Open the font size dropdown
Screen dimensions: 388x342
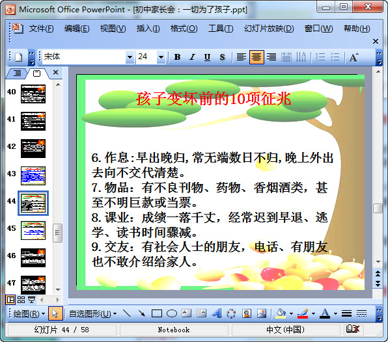coord(161,57)
